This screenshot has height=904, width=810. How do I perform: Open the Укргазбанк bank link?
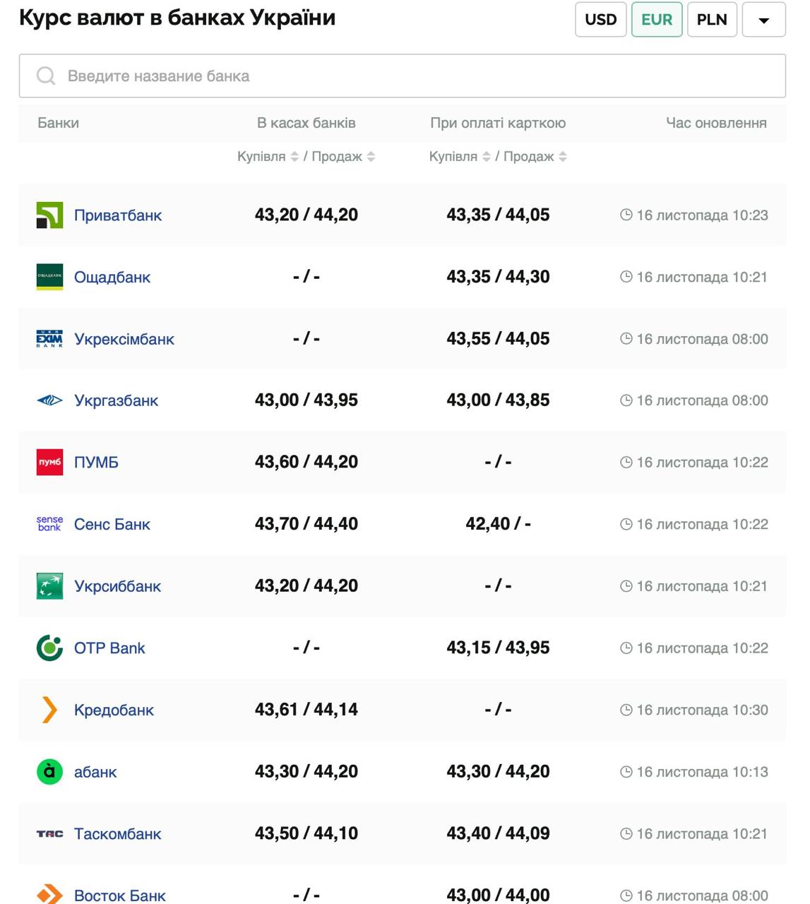(x=116, y=400)
